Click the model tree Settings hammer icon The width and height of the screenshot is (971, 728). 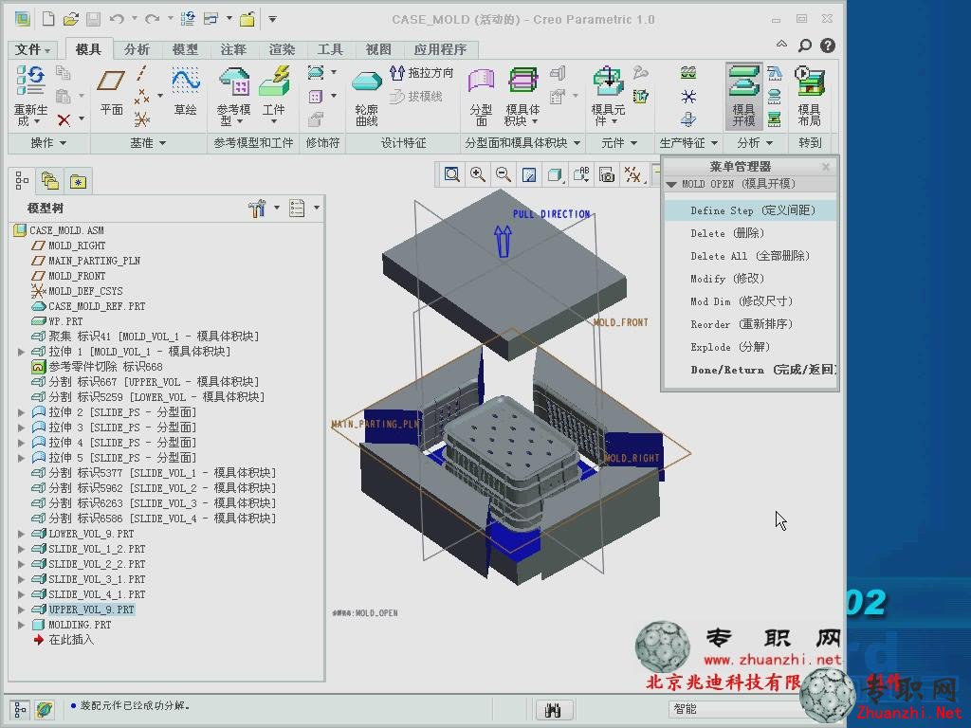(x=256, y=208)
